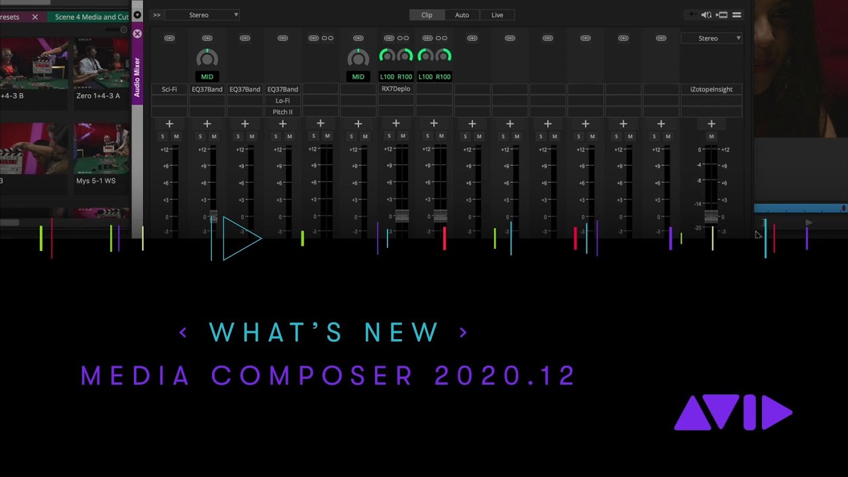
Task: Open the Pitch II insert slot
Action: pos(282,112)
